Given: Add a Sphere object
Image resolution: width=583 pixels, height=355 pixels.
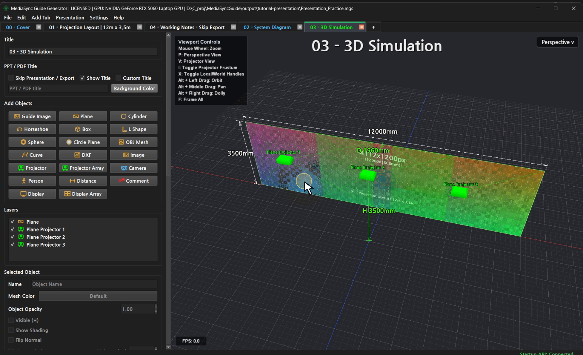Looking at the screenshot, I should coord(32,142).
